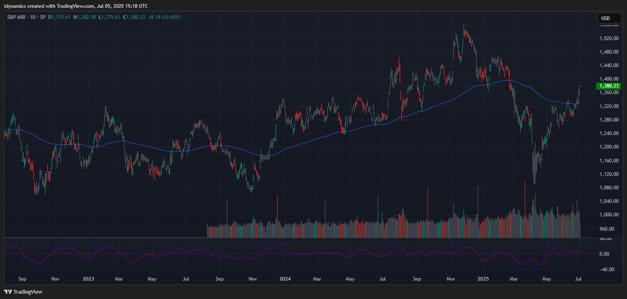Click the green 1,380.23 current price label

click(609, 86)
